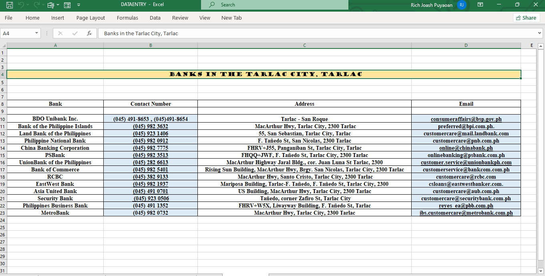Expand the Customize Quick Access Toolbar arrow
The width and height of the screenshot is (545, 276).
click(x=78, y=5)
